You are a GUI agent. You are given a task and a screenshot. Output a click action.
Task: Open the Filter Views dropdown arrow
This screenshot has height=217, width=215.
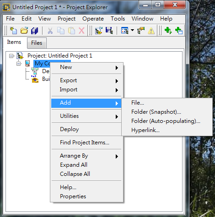[x=132, y=30]
